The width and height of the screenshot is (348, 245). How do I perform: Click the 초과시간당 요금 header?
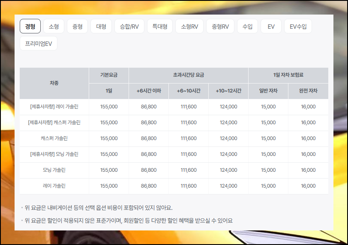[189, 75]
